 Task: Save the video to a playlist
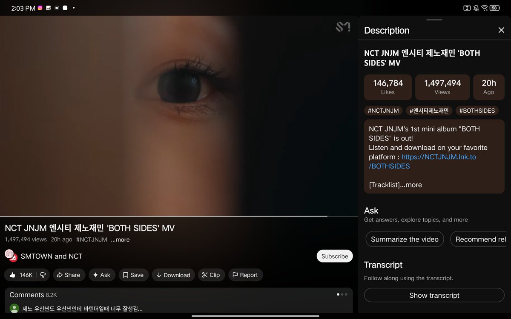(x=133, y=275)
